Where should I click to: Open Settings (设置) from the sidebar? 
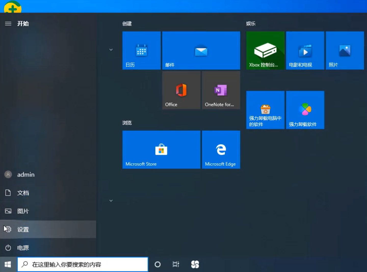[x=23, y=230]
